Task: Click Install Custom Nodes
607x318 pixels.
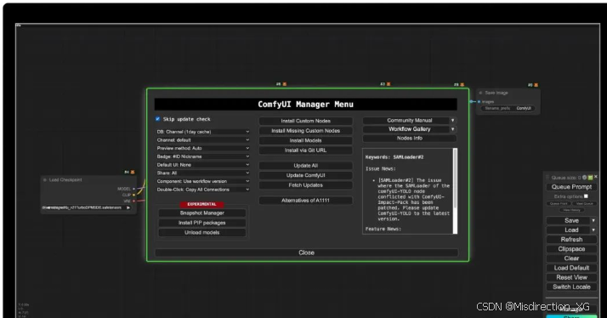Action: (305, 121)
